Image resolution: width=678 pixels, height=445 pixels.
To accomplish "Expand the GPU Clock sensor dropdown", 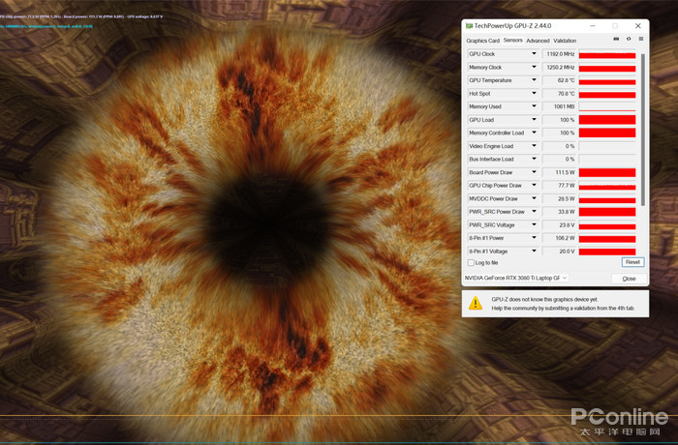I will point(534,55).
